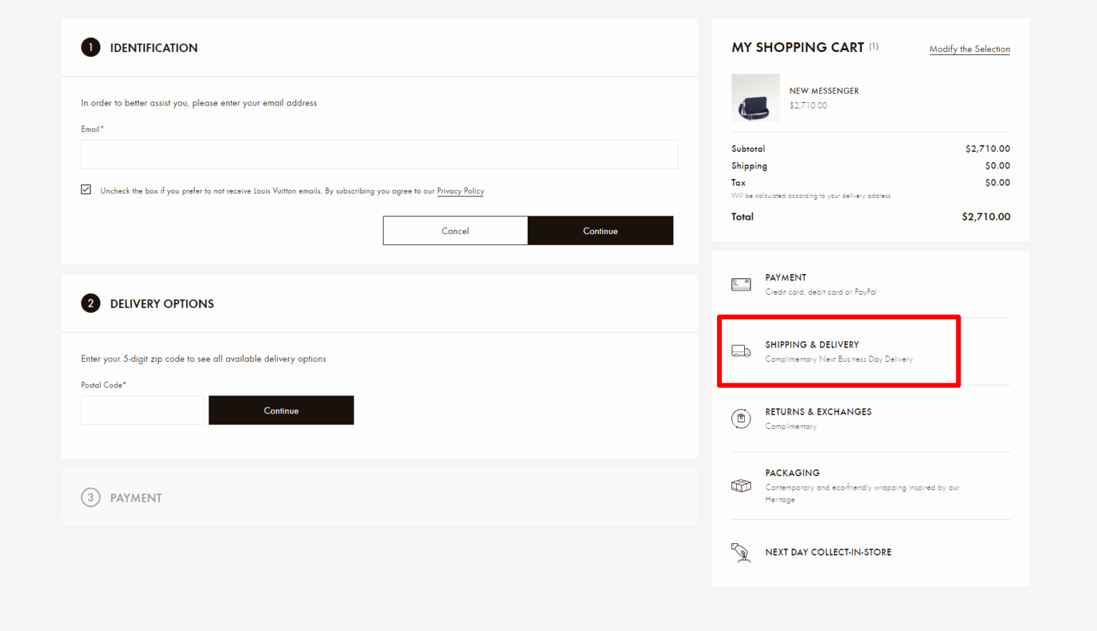Image resolution: width=1097 pixels, height=631 pixels.
Task: Click the Postal Code input field
Action: pos(141,410)
